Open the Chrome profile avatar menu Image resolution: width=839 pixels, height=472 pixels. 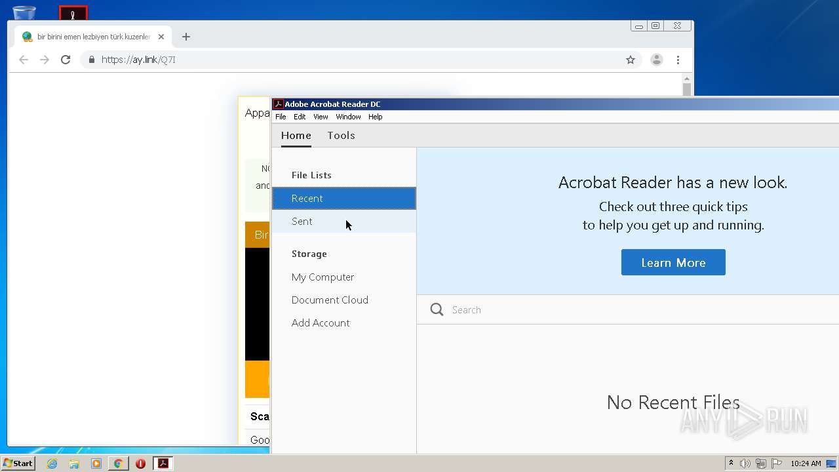656,60
